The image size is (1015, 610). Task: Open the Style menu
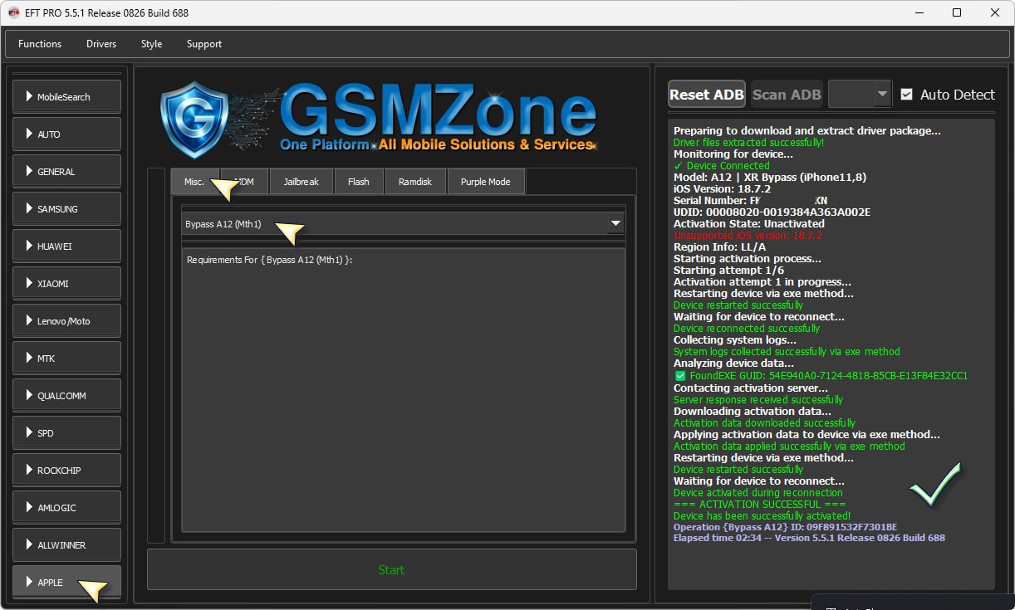point(151,44)
